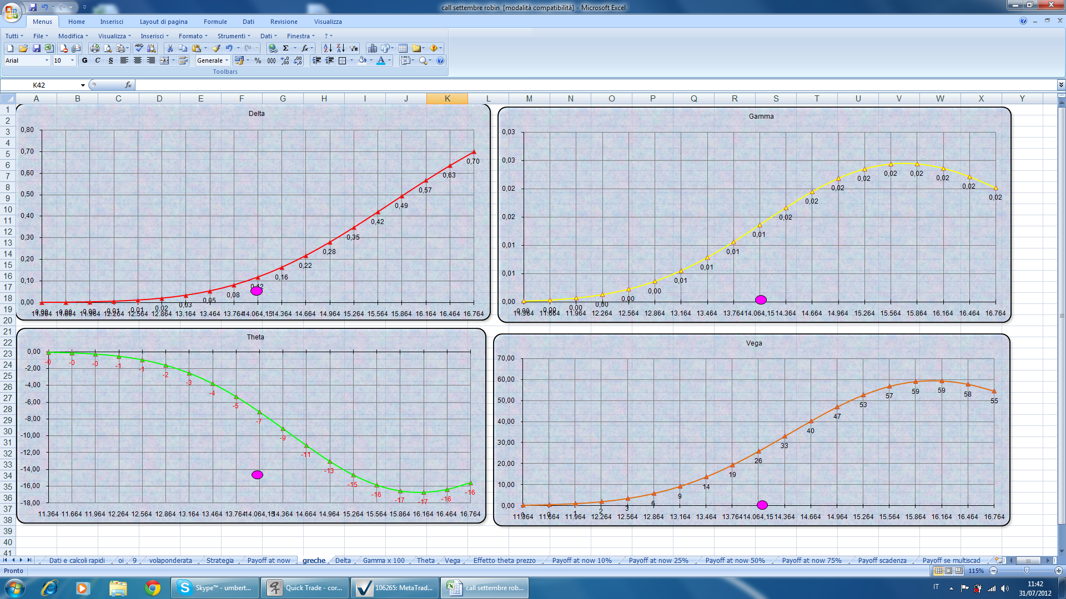1066x599 pixels.
Task: Align text to the right
Action: 151,60
